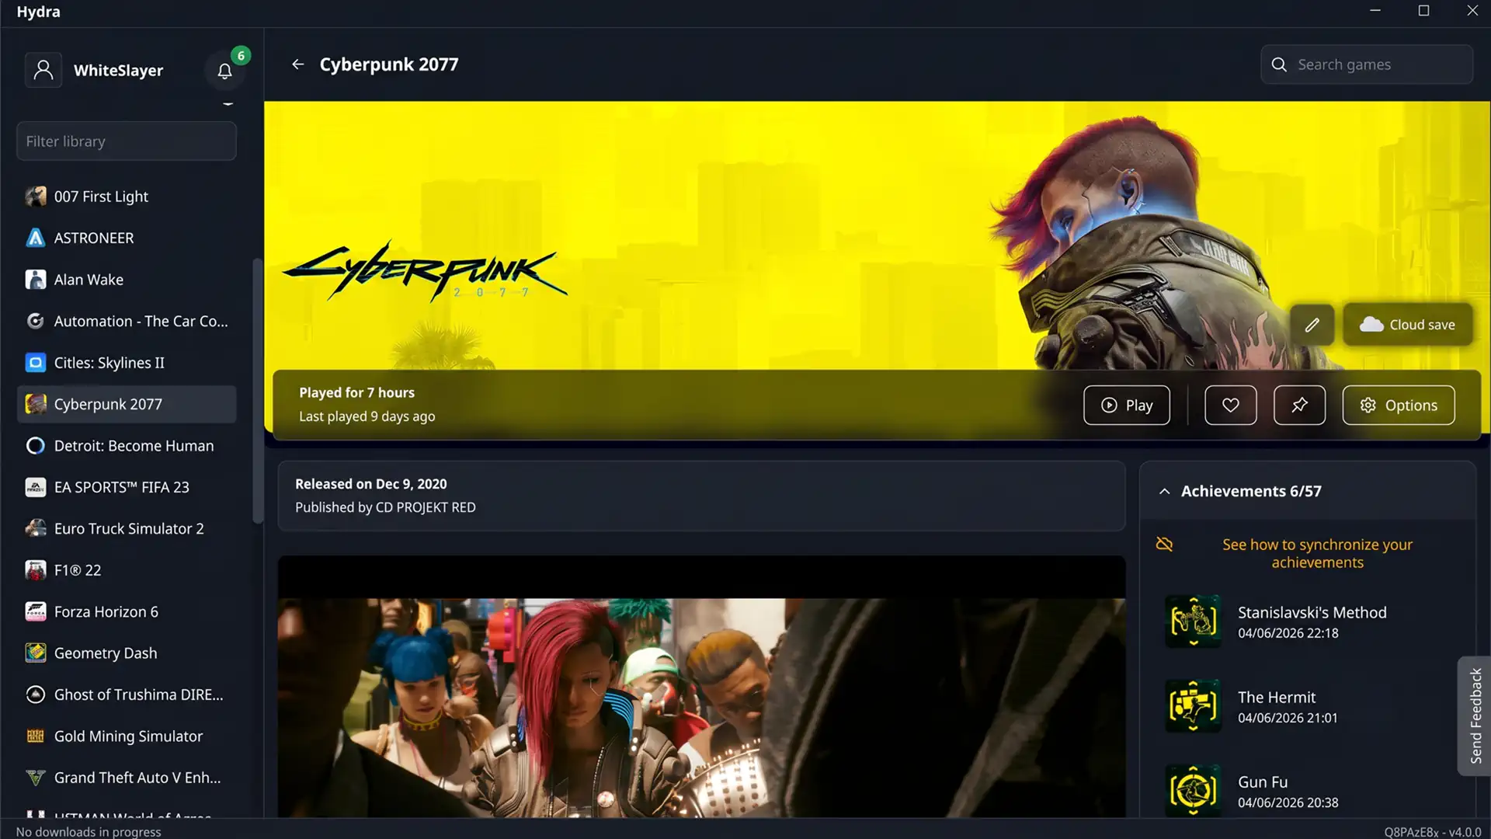Edit game assets with pencil icon
Screen dimensions: 1491x839
[1312, 325]
